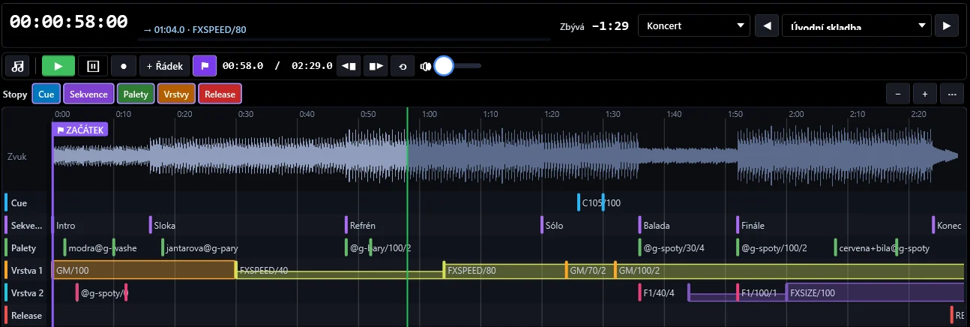Select the Intro sequence marker
970x327 pixels.
[64, 225]
